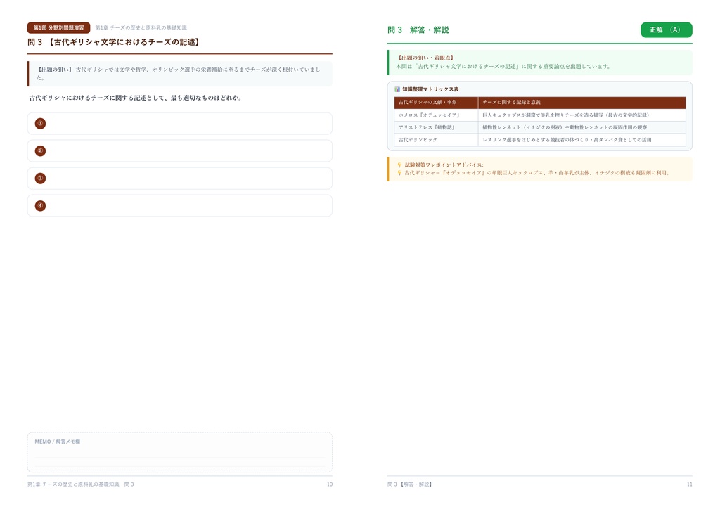Click the 正解 (A) green badge
The width and height of the screenshot is (720, 509).
[x=666, y=30]
